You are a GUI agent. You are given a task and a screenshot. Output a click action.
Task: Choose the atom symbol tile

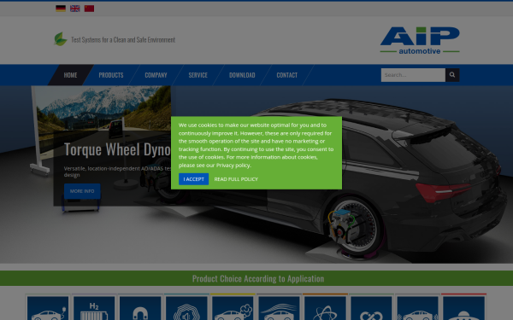[325, 308]
